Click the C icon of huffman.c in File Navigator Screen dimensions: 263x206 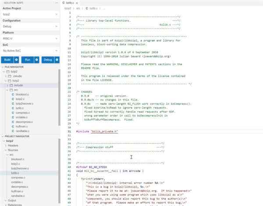pyautogui.click(x=13, y=126)
